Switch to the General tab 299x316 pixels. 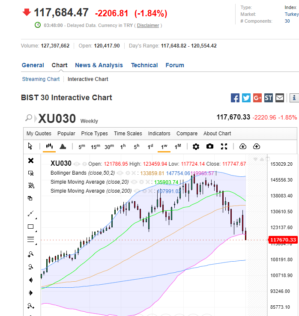(x=33, y=65)
